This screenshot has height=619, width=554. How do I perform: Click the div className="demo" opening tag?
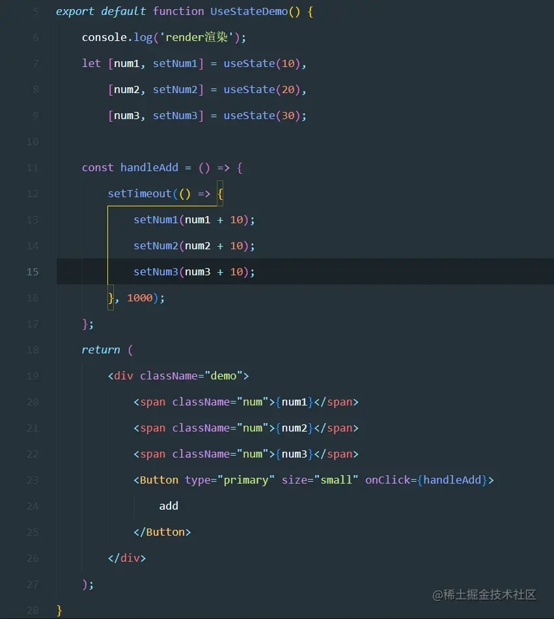pyautogui.click(x=178, y=376)
